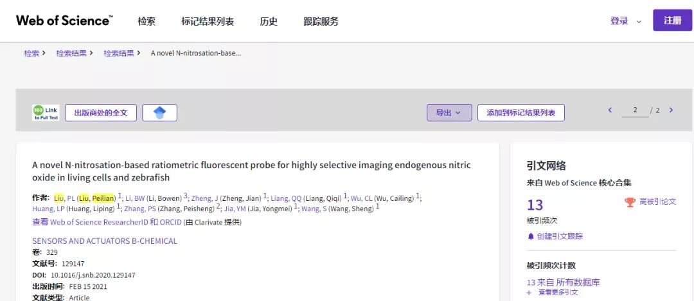Click 添加到标记结果列表 button
This screenshot has width=694, height=301.
tap(520, 113)
